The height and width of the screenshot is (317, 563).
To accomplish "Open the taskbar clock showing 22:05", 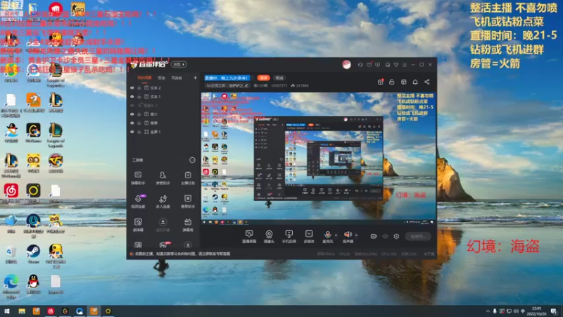I will pos(536,311).
